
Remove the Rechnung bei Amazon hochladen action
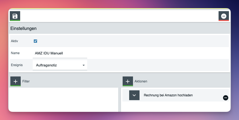pyautogui.click(x=226, y=98)
